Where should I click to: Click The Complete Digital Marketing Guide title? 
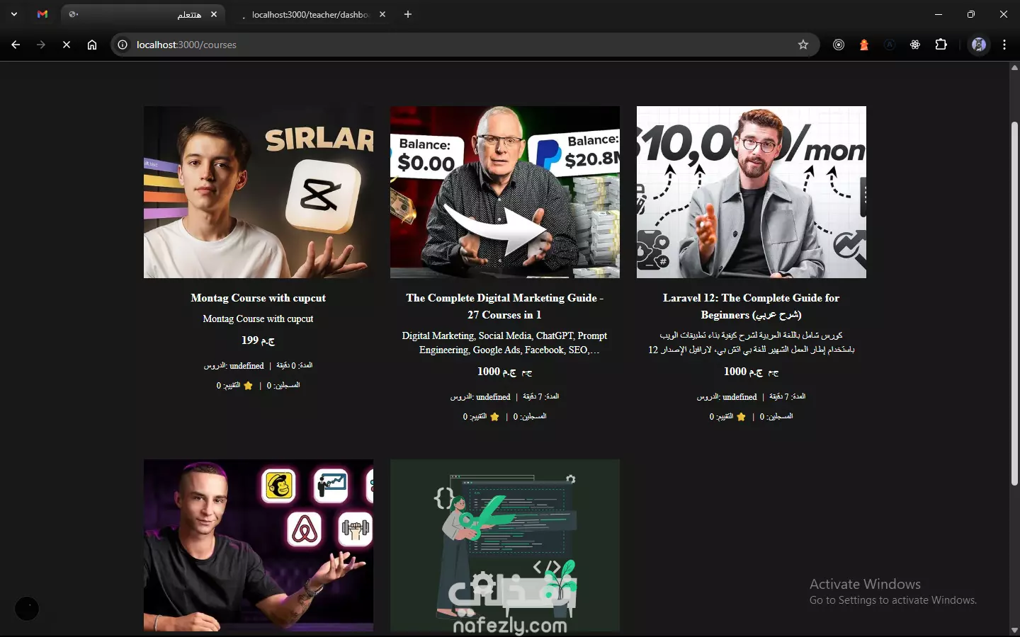point(505,306)
